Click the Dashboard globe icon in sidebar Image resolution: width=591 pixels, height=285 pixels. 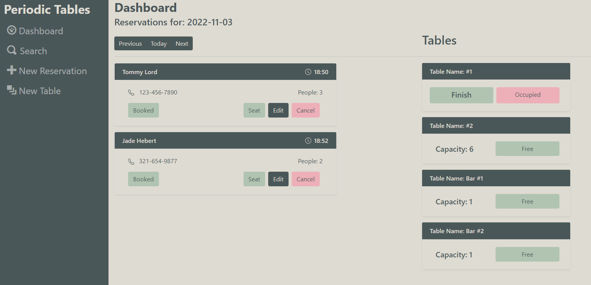[x=11, y=31]
